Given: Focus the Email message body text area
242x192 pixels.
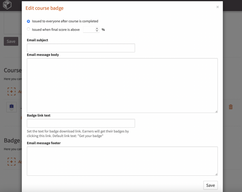Looking at the screenshot, I should click(x=122, y=85).
